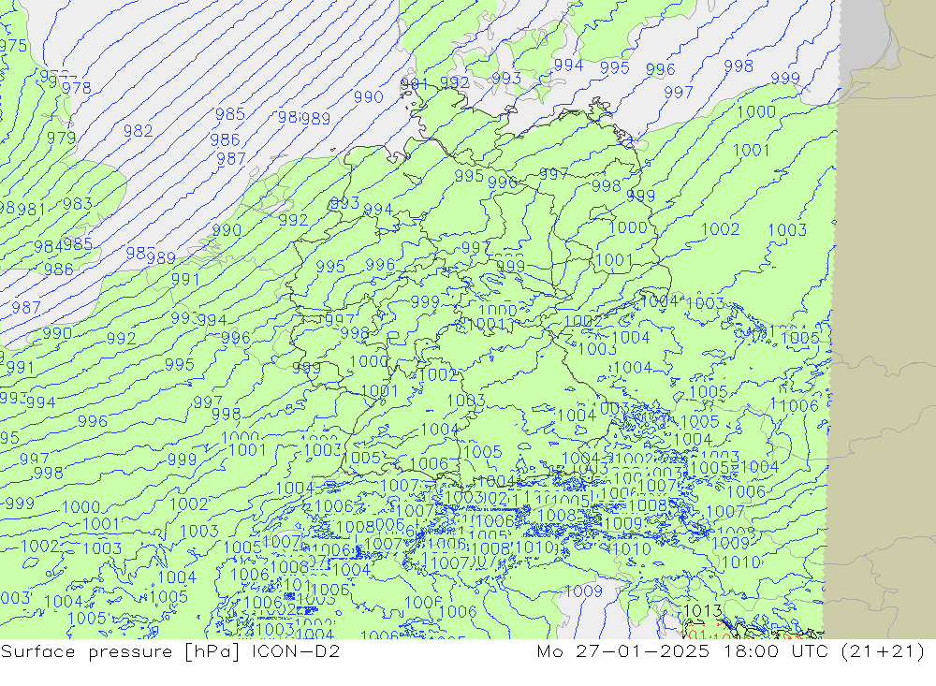Click the '975' isobar label
Viewport: 936px width, 686px height.
coord(13,46)
